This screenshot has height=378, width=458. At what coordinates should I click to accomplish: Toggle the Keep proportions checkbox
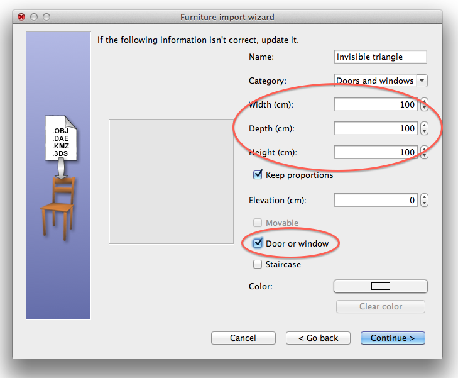(x=258, y=175)
